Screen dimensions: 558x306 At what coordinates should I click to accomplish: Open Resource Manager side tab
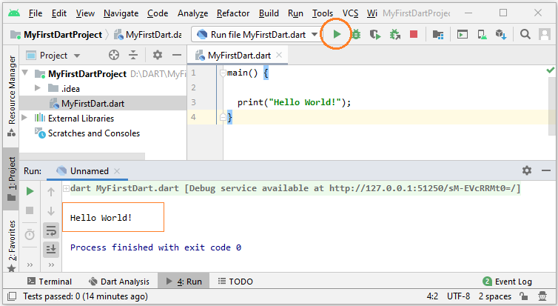click(12, 96)
